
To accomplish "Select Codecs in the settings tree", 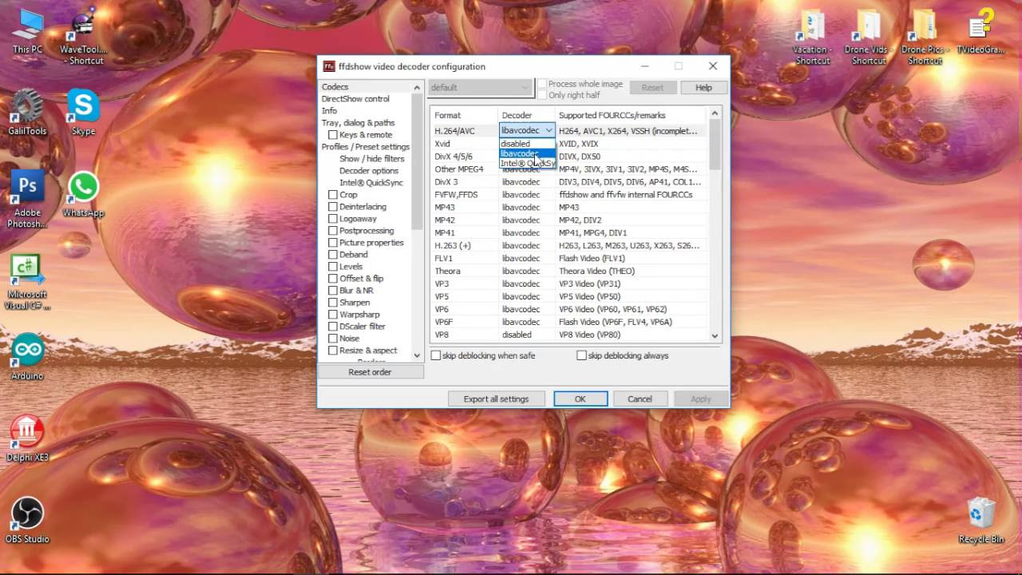I will 335,87.
